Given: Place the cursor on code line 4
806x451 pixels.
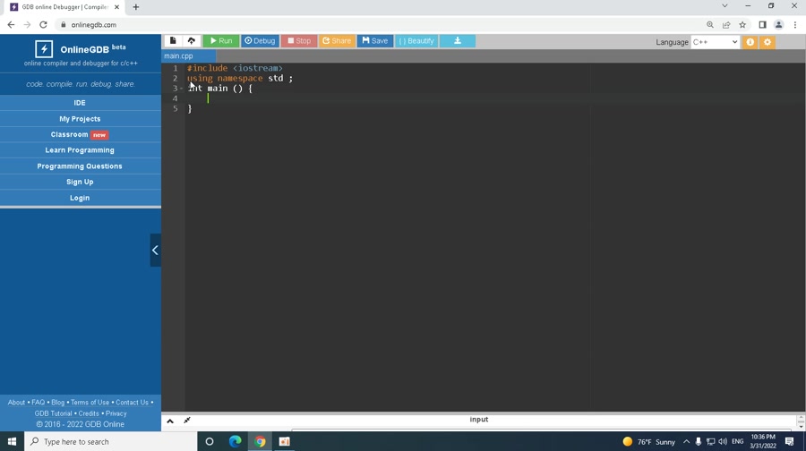Looking at the screenshot, I should coord(493,98).
